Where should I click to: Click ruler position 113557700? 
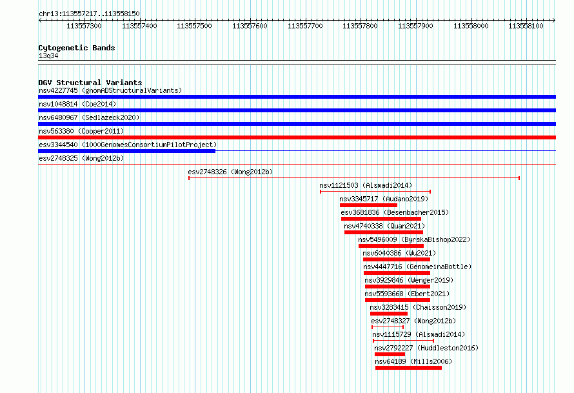click(x=305, y=26)
